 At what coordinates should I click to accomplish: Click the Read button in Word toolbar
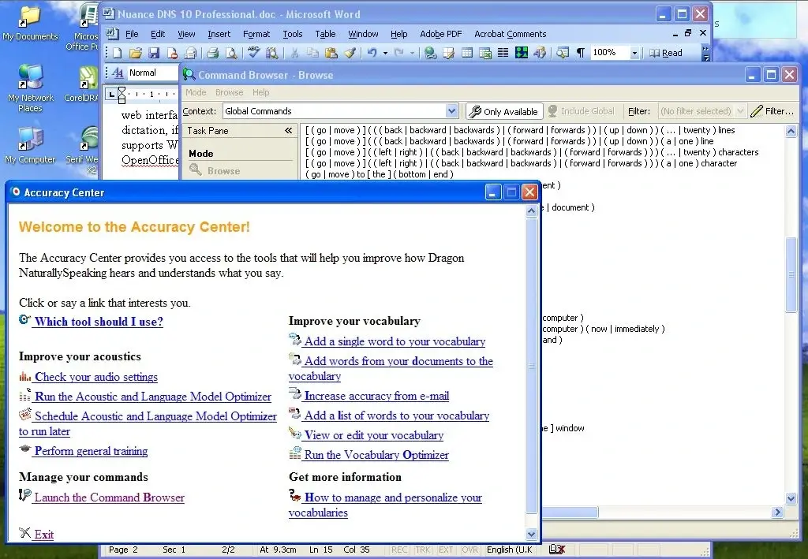point(666,53)
